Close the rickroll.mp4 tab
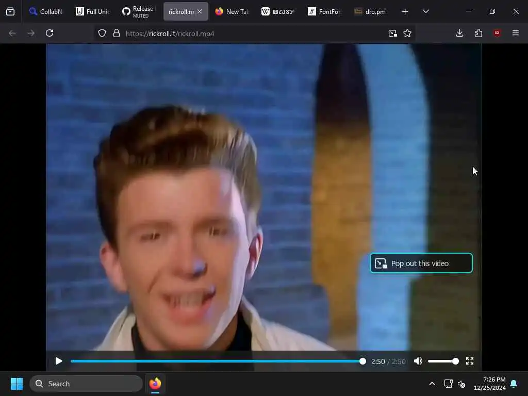 [200, 11]
